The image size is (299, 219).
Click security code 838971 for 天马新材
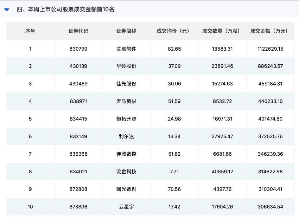(78, 101)
